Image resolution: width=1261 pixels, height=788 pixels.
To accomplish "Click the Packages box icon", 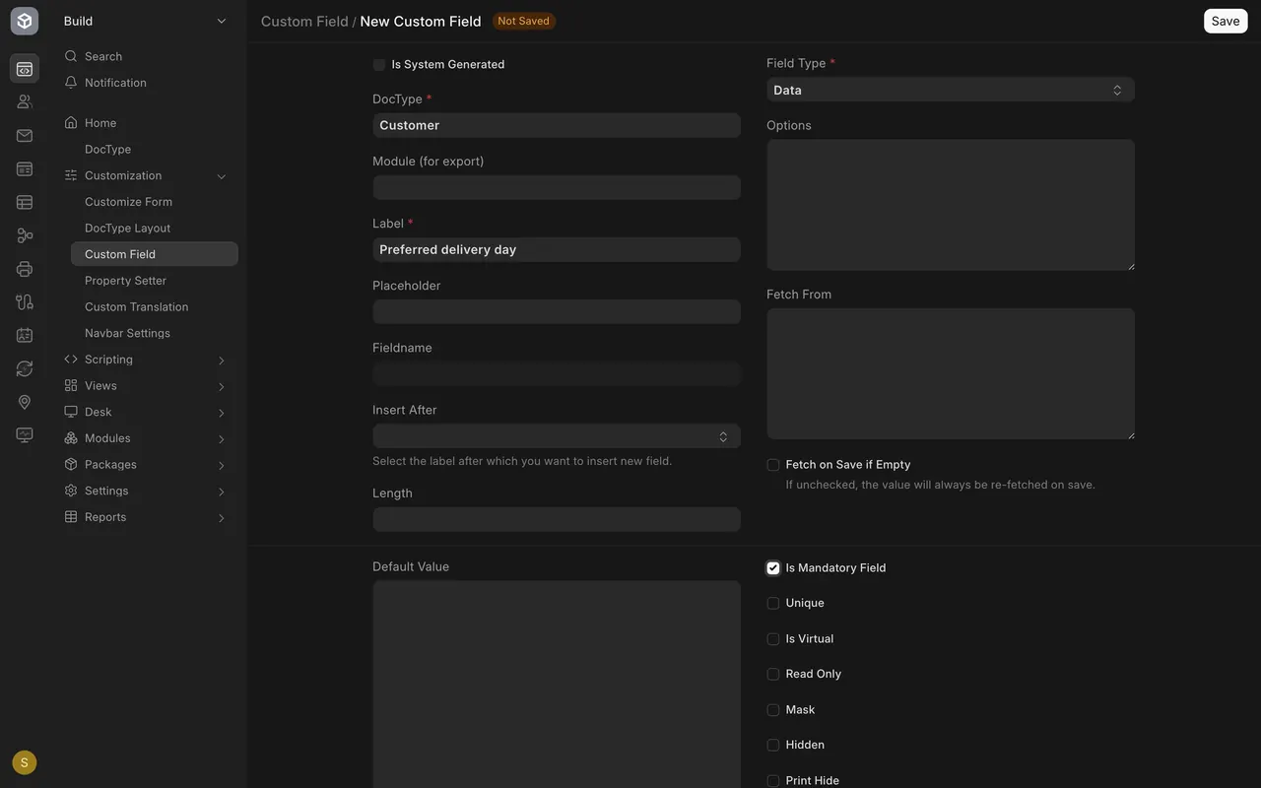I will pos(71,465).
